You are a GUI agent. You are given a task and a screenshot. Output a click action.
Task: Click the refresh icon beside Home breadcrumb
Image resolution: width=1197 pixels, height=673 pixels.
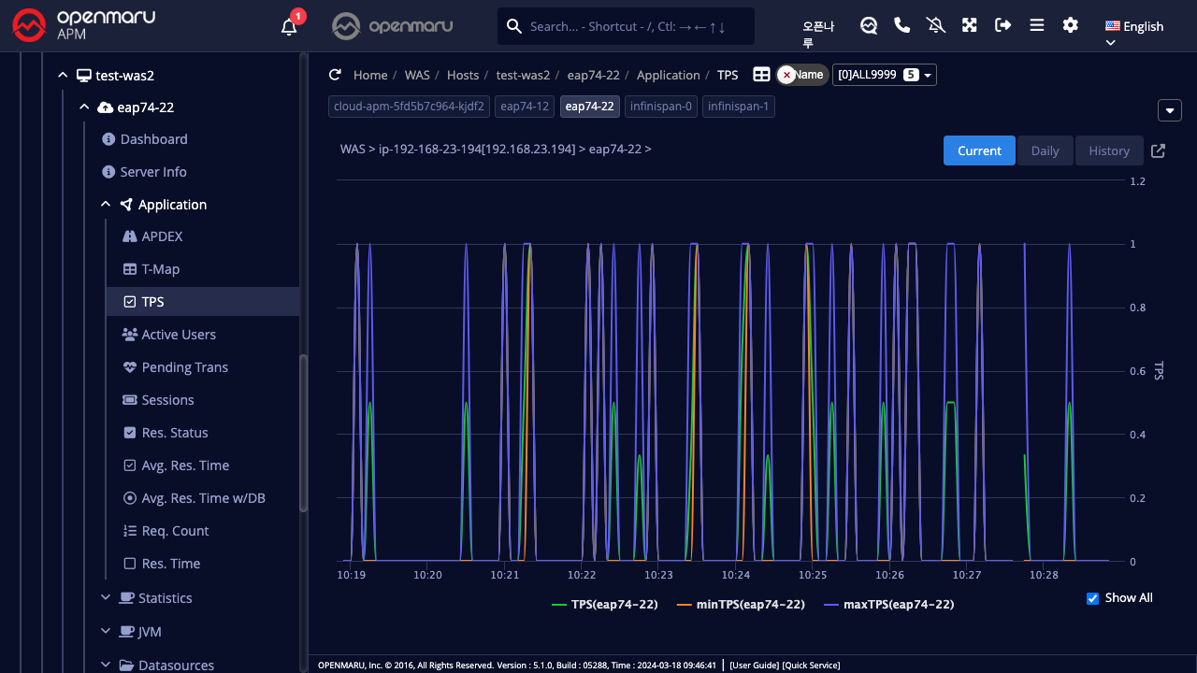tap(335, 75)
